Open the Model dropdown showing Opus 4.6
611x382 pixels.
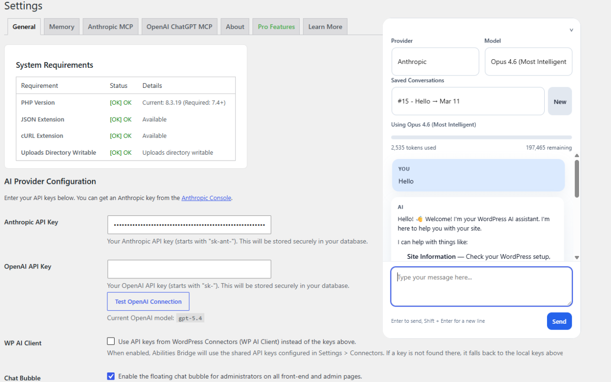tap(528, 62)
